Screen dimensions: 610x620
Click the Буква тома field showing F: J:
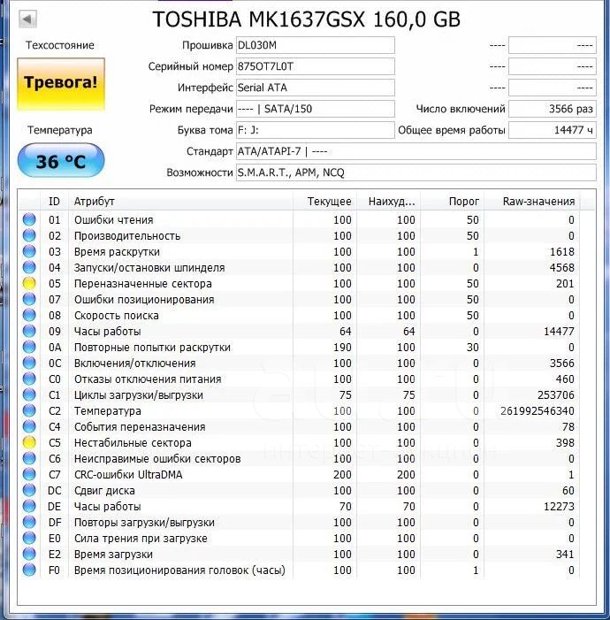click(316, 130)
